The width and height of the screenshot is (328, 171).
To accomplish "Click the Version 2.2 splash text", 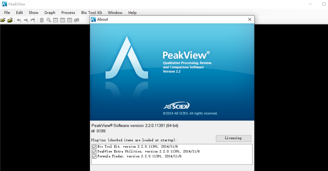I will coord(172,71).
